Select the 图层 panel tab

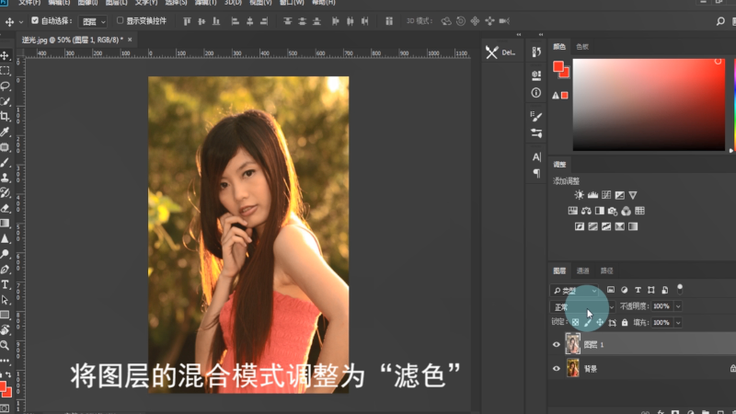click(x=559, y=270)
